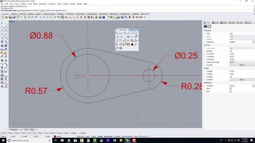
Task: Click the viewport Title field showing Top
Action: (242, 33)
